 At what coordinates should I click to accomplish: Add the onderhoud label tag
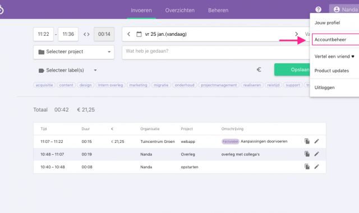point(185,85)
